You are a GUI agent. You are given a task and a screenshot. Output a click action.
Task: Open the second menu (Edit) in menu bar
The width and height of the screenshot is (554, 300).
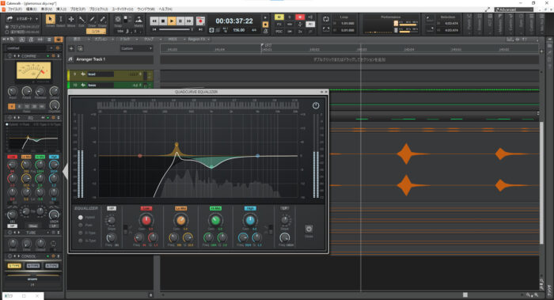(x=31, y=9)
